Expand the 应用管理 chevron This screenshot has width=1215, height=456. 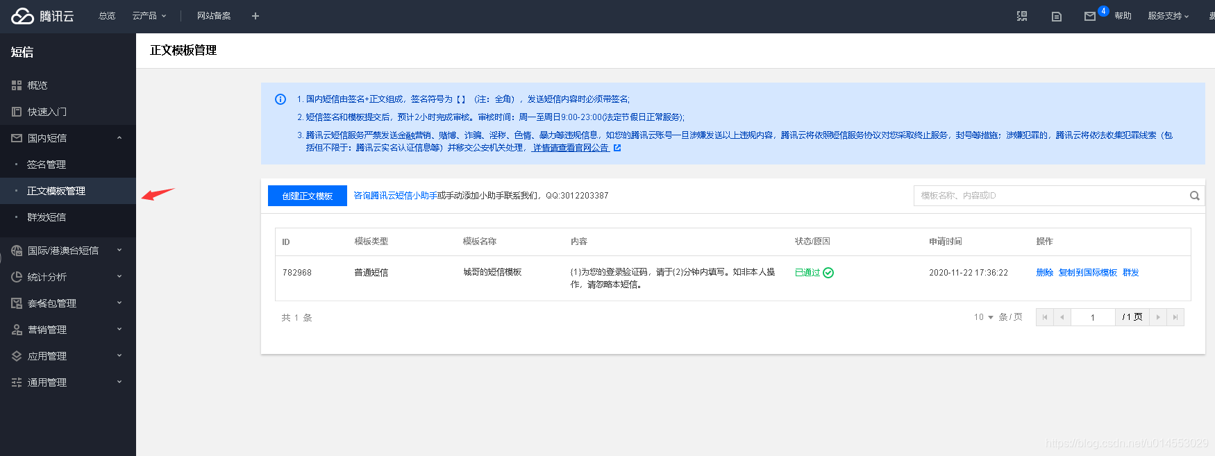(119, 356)
